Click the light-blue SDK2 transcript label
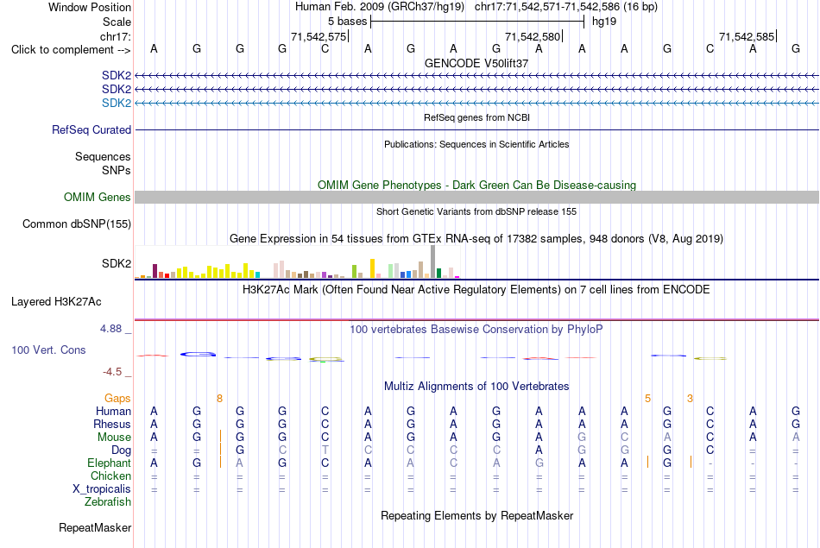Viewport: 820px width, 548px height. click(117, 103)
